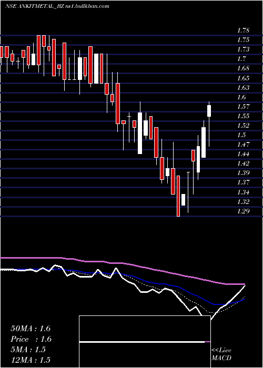Click the 1.65 price axis label
The height and width of the screenshot is (368, 263).
[x=243, y=78]
